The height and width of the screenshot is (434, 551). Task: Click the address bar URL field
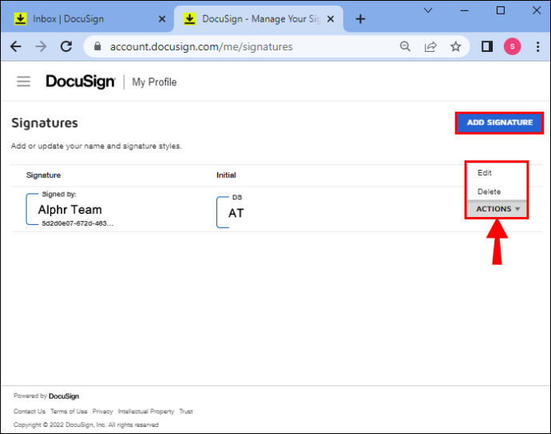[246, 46]
